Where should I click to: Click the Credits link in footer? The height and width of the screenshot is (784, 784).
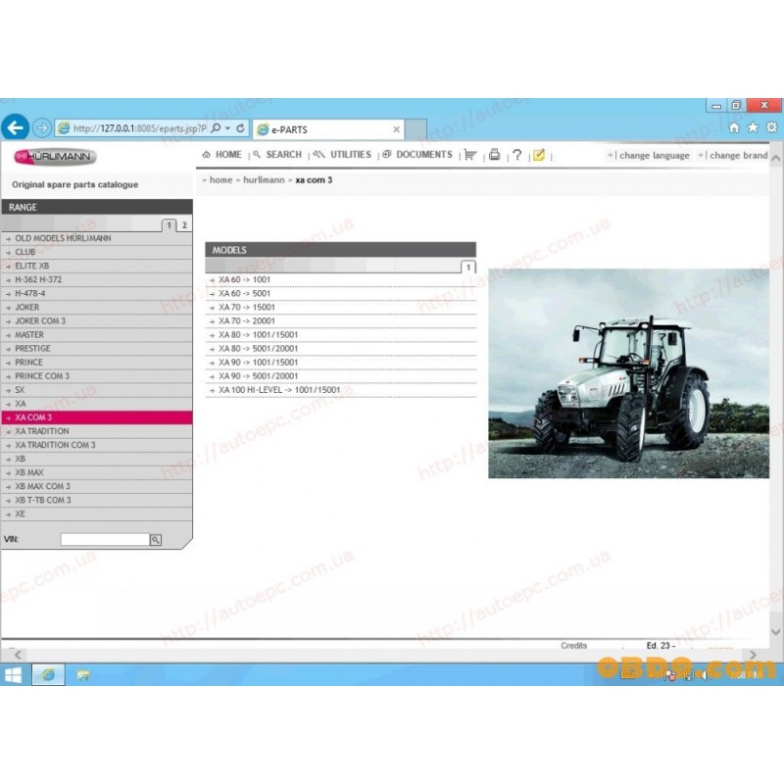tap(573, 646)
